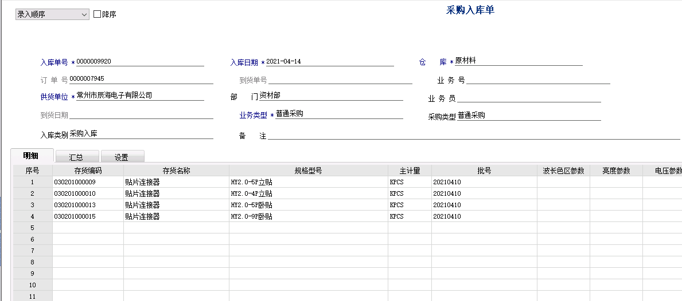This screenshot has height=301, width=682.
Task: Switch to the 设置 tab
Action: [122, 157]
